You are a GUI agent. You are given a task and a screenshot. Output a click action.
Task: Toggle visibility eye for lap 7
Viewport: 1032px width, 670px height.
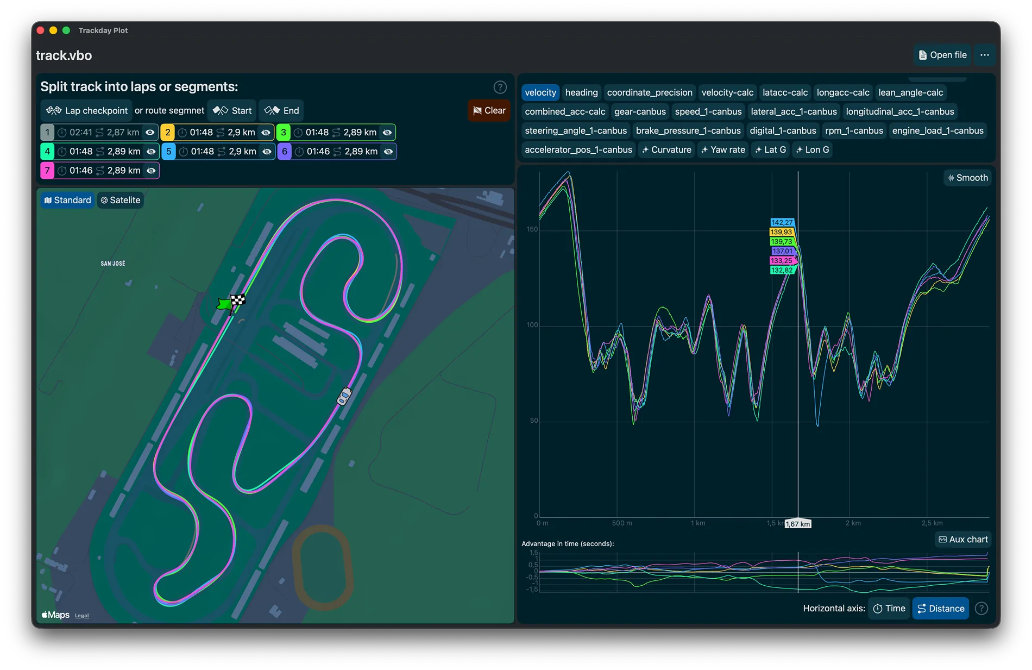(x=151, y=171)
